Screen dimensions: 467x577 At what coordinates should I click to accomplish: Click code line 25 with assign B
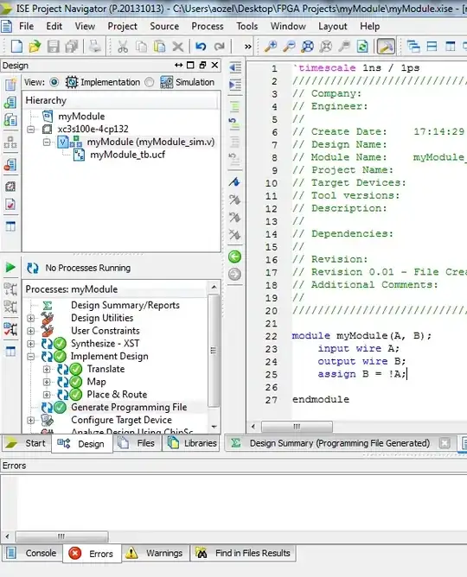click(361, 374)
